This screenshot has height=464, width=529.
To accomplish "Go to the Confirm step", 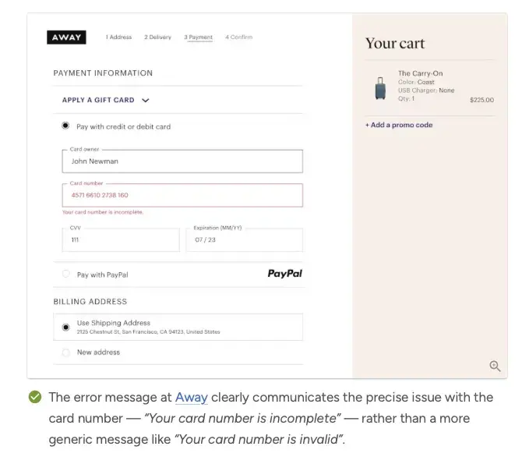I will point(238,37).
